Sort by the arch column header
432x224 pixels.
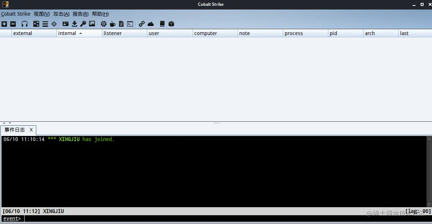[381, 33]
